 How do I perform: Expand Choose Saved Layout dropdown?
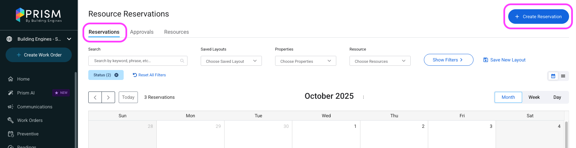pos(231,61)
